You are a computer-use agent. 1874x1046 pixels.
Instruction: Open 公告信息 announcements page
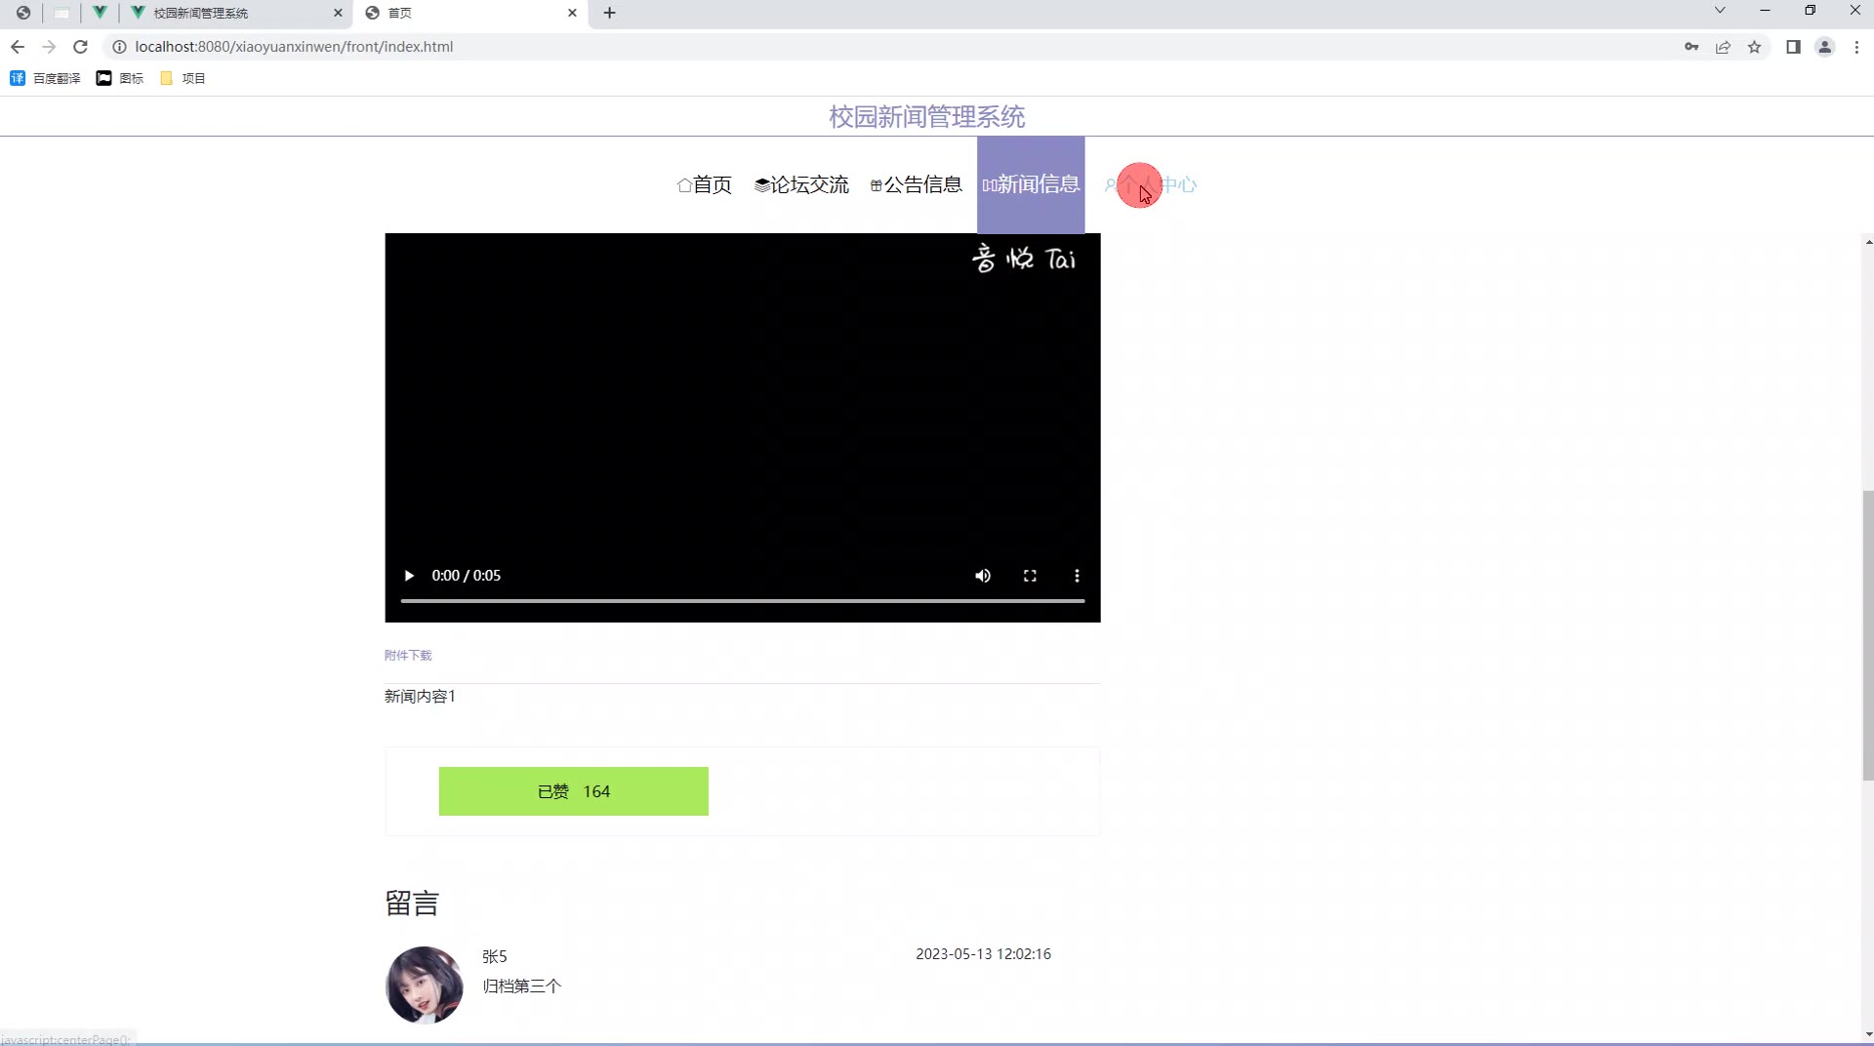916,184
